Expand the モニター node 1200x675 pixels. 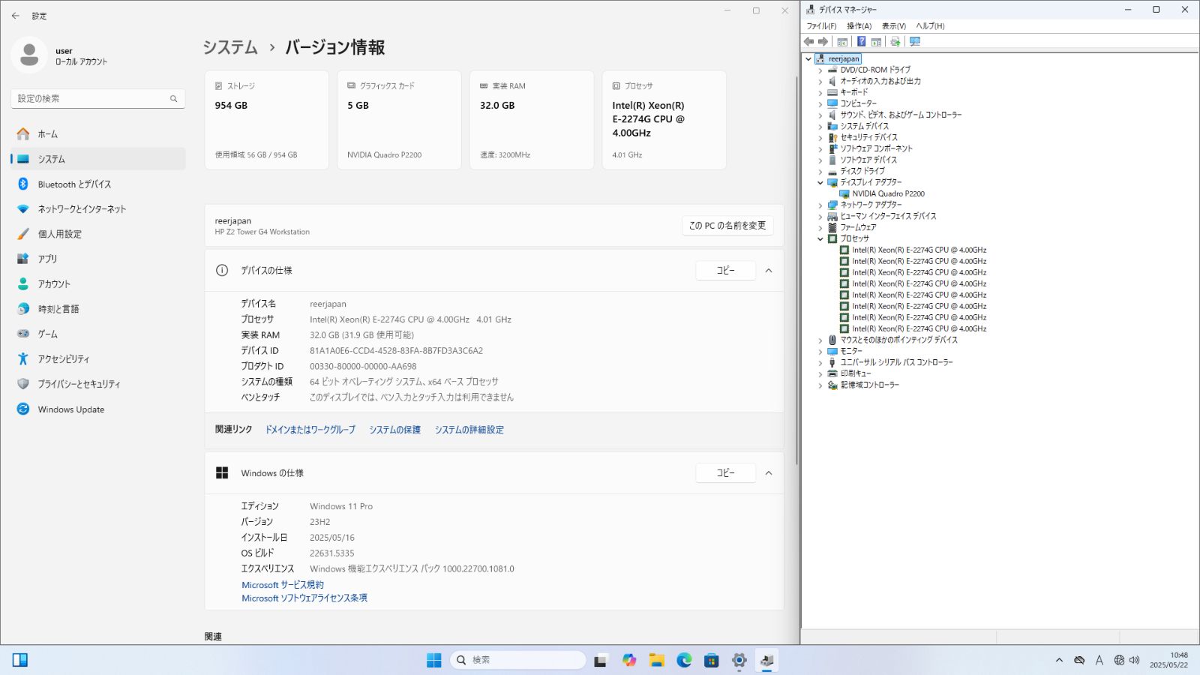pyautogui.click(x=820, y=352)
